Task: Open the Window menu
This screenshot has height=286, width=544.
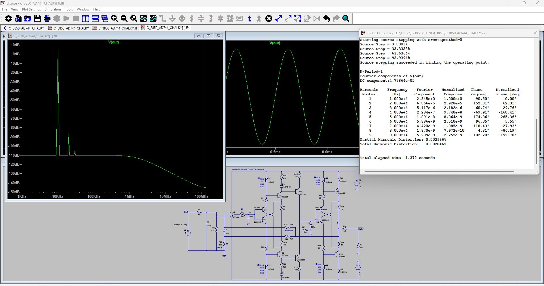Action: (83, 9)
